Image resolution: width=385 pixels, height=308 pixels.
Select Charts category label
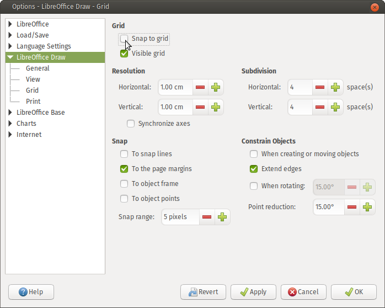click(x=26, y=124)
